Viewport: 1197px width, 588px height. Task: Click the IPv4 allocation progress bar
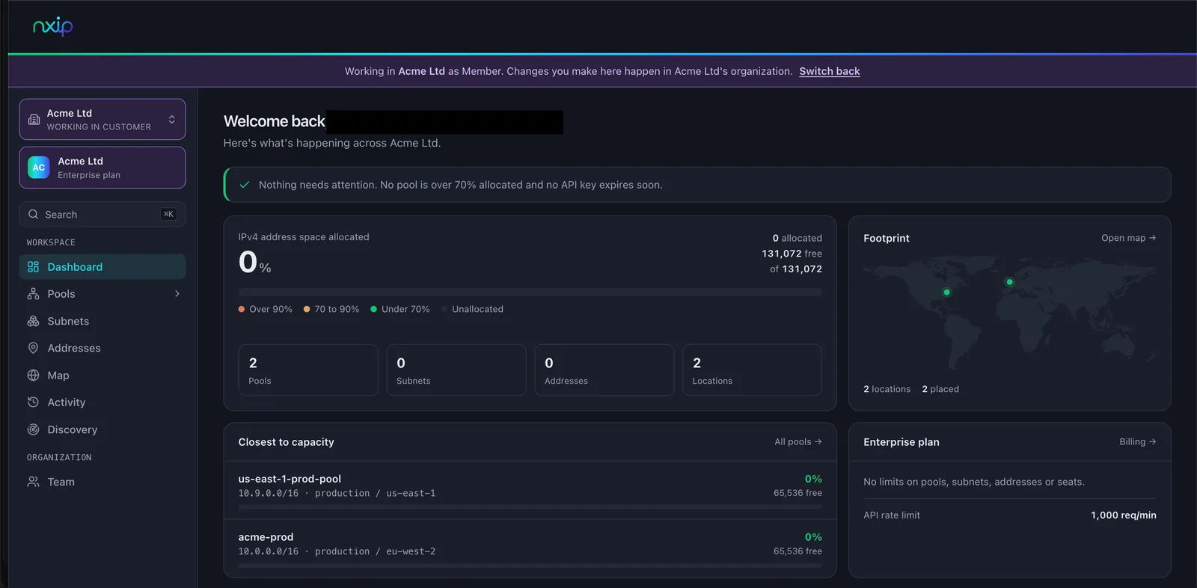(x=530, y=292)
